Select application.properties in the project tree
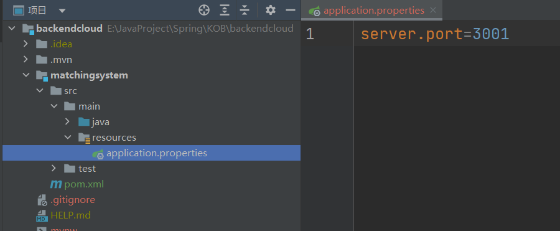 [157, 153]
